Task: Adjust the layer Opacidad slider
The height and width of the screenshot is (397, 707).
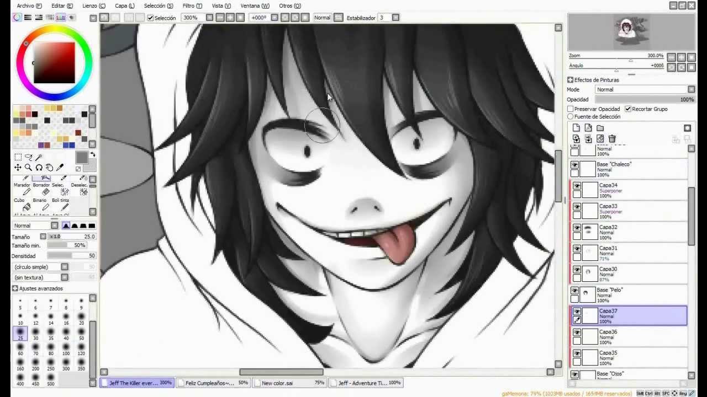Action: click(645, 100)
